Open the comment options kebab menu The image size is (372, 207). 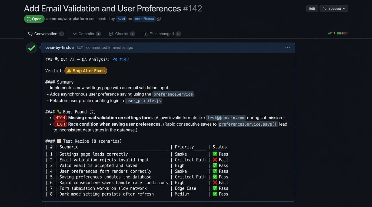coord(287,47)
